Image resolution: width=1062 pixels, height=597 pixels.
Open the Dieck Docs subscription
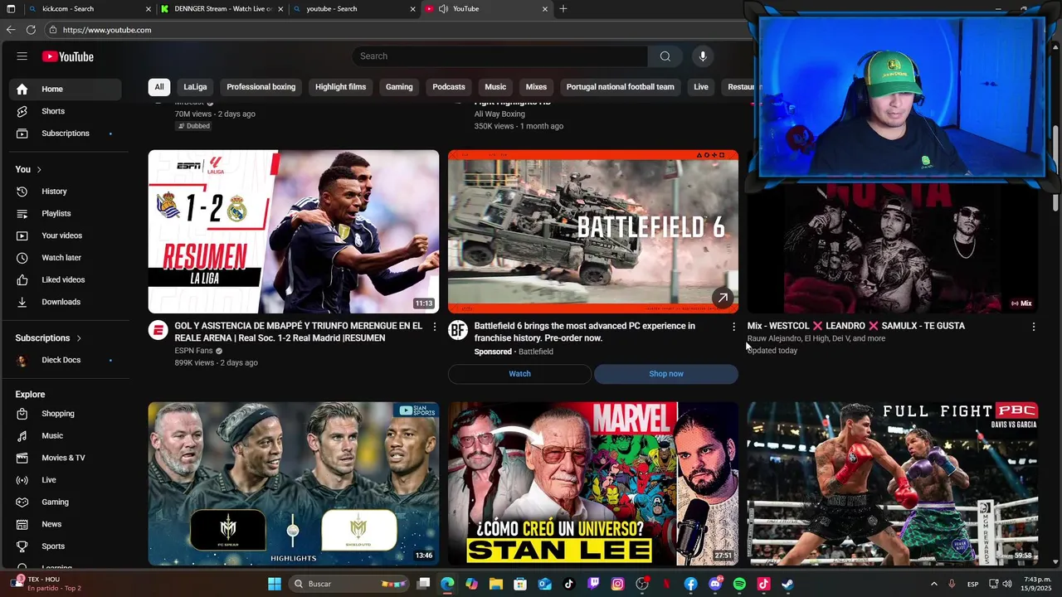click(x=66, y=360)
